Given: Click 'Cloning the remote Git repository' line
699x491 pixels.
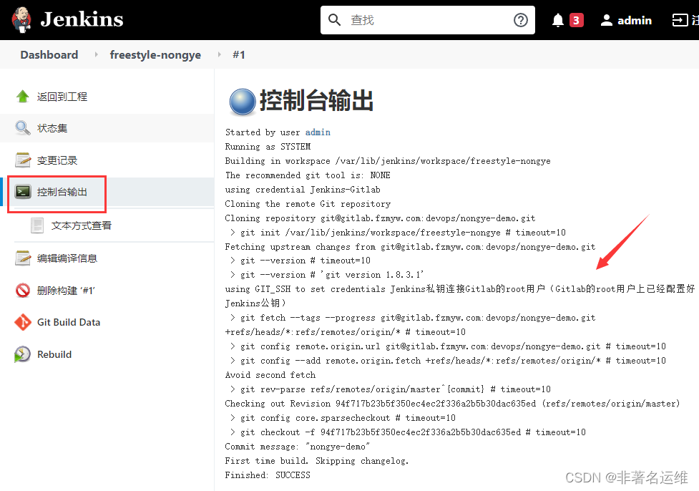Looking at the screenshot, I should tap(308, 203).
